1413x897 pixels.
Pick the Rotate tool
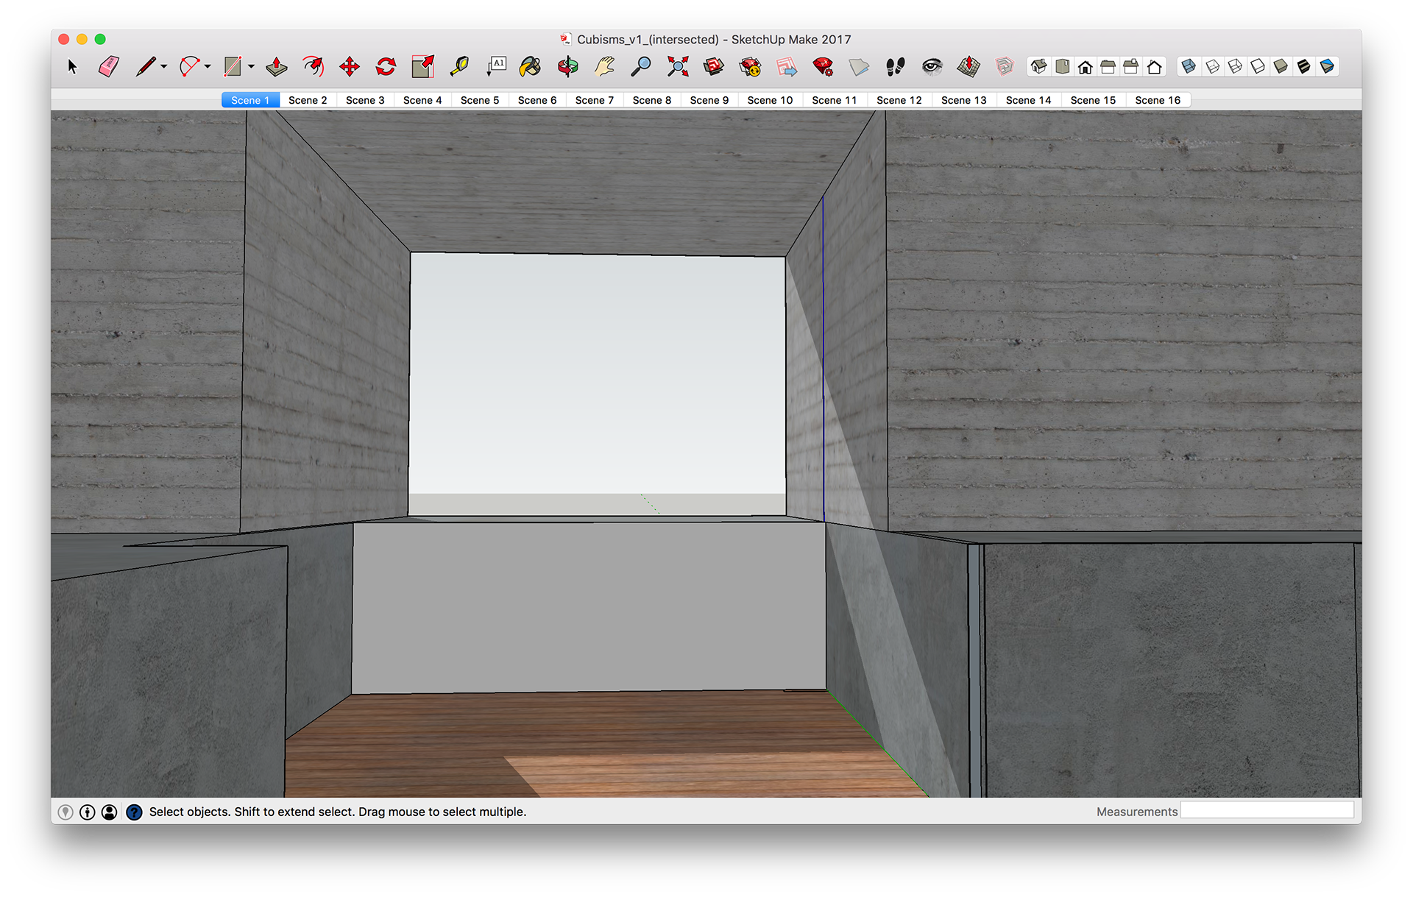(x=386, y=67)
